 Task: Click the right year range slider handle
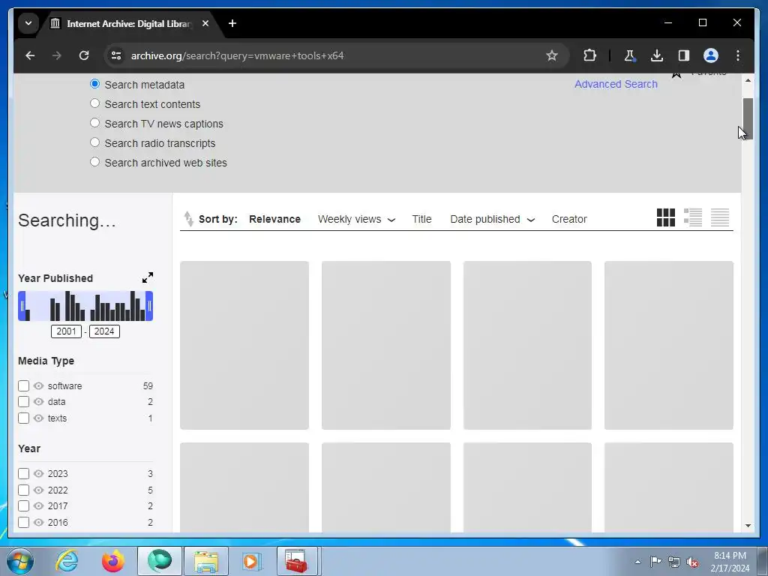[149, 306]
